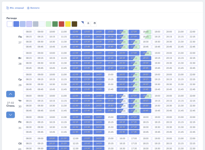Select the solid blue legend swatch
The image size is (205, 150).
[x=16, y=24]
